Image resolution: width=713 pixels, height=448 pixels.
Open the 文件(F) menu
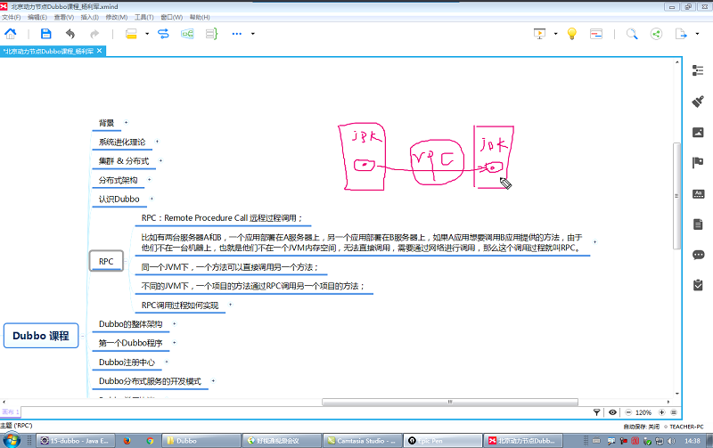11,17
